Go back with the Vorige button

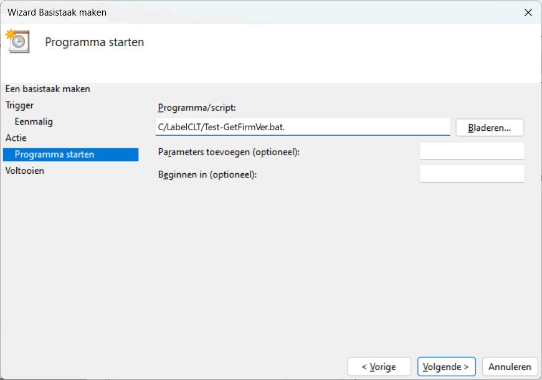pos(379,367)
